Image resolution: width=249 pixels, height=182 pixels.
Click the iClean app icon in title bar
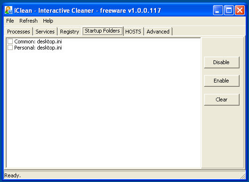click(9, 10)
